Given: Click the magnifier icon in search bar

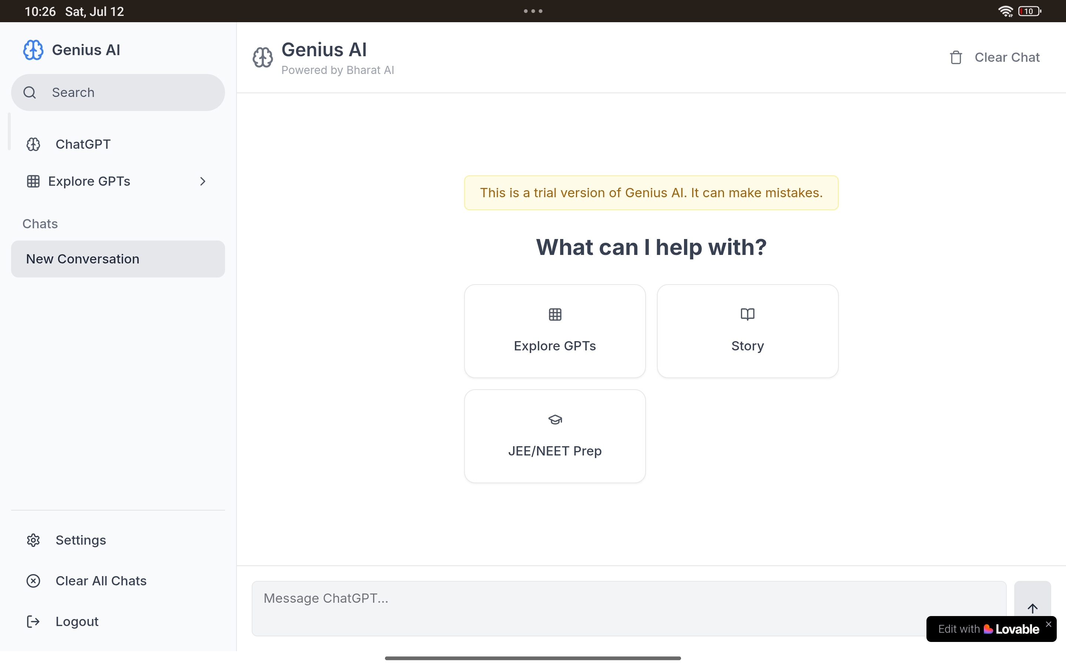Looking at the screenshot, I should (30, 92).
